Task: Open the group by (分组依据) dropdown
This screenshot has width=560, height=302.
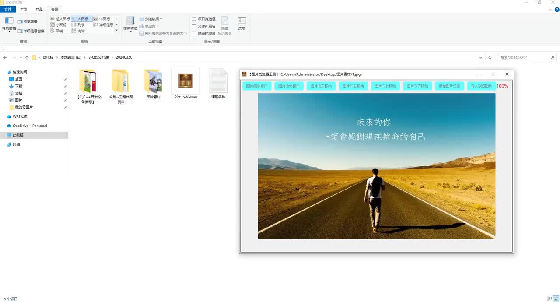Action: (151, 19)
